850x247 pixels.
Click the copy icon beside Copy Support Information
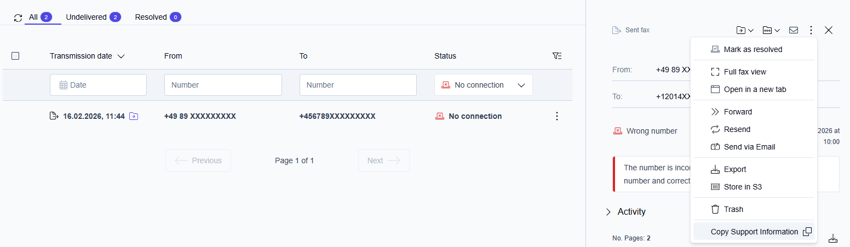point(807,232)
